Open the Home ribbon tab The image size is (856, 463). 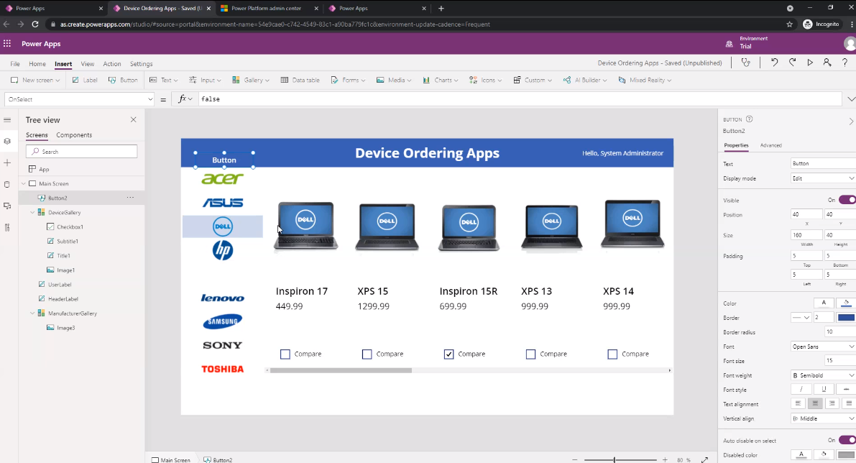(x=37, y=64)
